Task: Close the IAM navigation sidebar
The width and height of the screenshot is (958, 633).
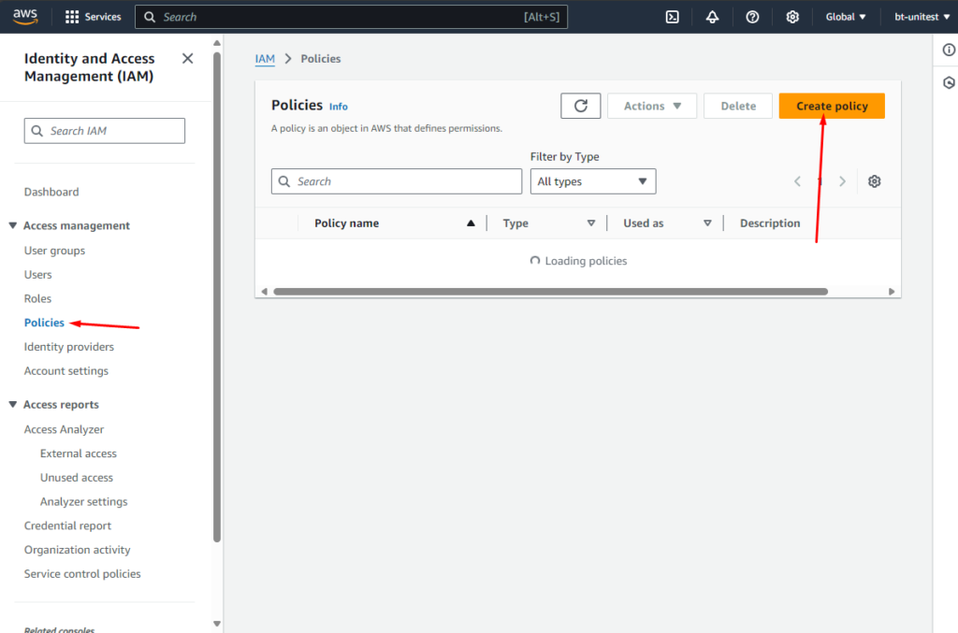Action: (187, 59)
